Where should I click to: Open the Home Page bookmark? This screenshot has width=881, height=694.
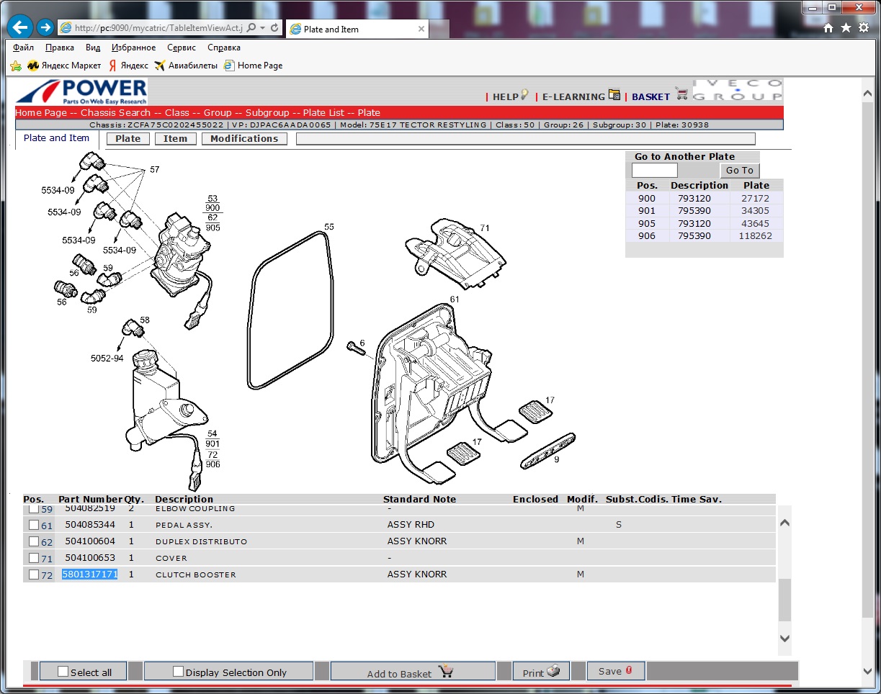pyautogui.click(x=253, y=66)
